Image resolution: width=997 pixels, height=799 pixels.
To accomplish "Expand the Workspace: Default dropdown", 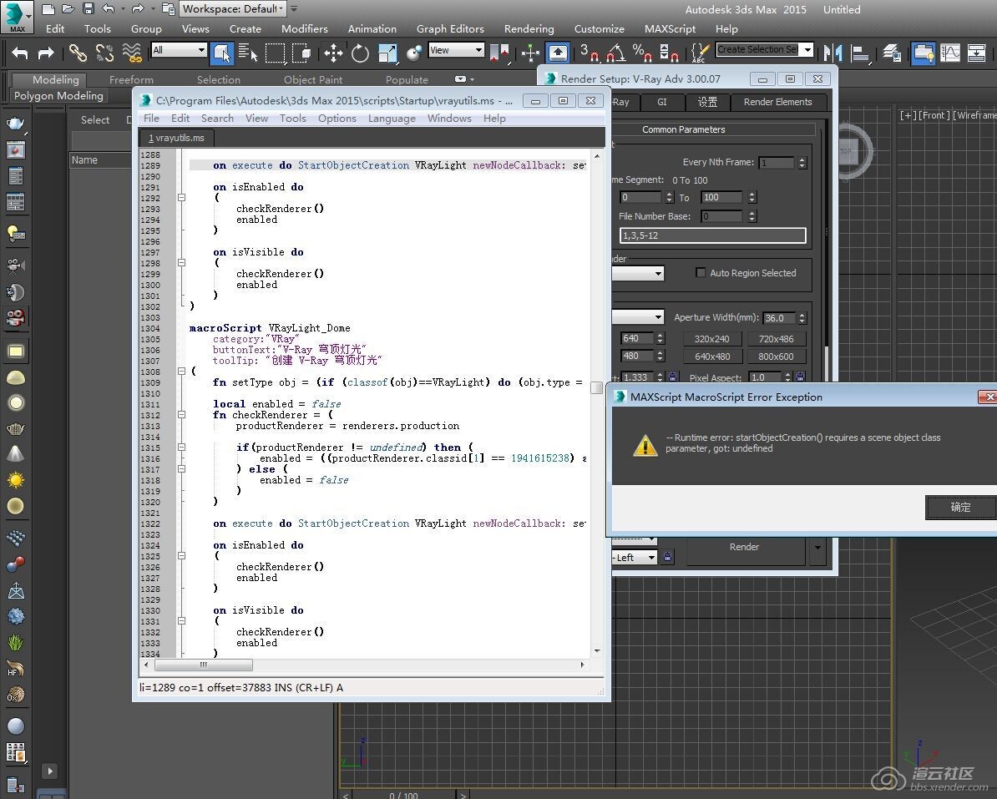I will (281, 9).
